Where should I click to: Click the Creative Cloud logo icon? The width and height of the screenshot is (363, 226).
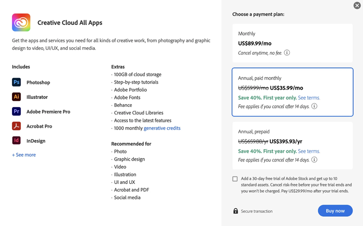pyautogui.click(x=21, y=22)
